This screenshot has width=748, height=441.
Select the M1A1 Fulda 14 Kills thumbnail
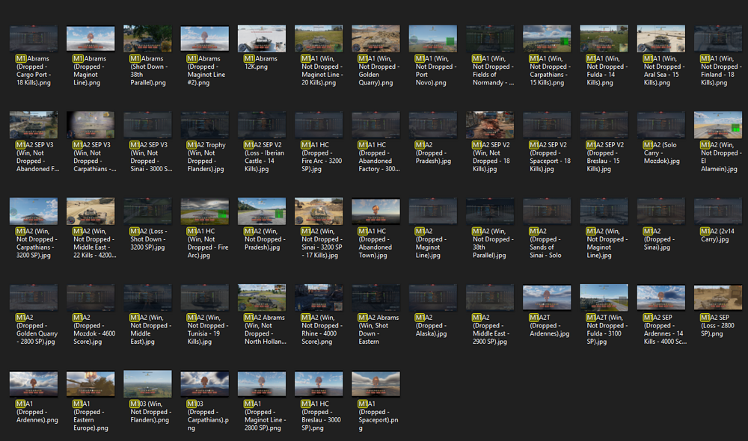(x=604, y=39)
